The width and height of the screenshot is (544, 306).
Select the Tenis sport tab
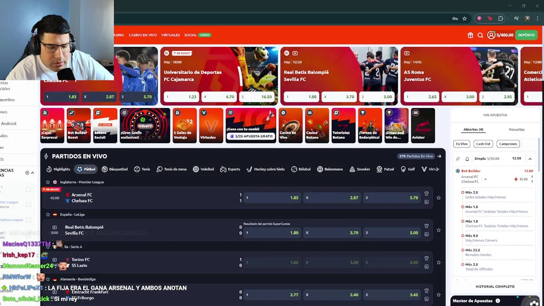tap(142, 169)
